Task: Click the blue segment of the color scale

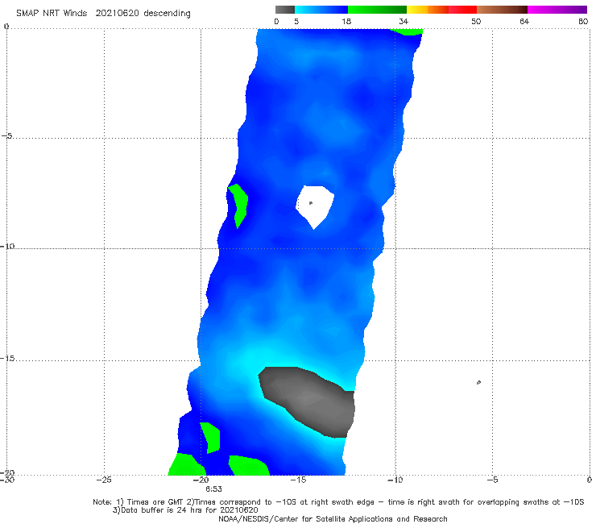Action: [x=321, y=10]
